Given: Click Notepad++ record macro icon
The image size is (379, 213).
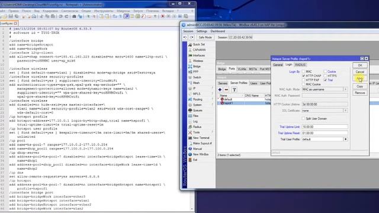Looking at the screenshot, I should [163, 16].
